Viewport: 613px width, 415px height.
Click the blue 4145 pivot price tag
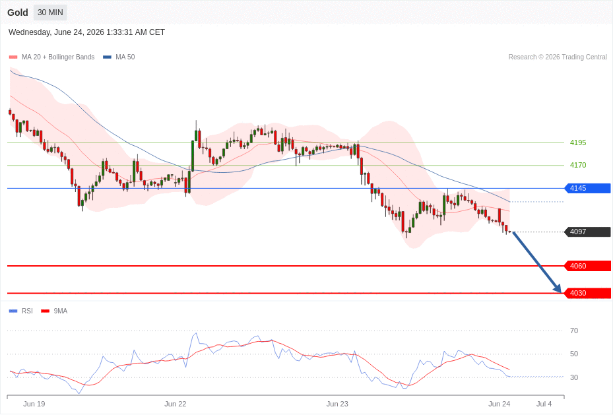point(587,188)
